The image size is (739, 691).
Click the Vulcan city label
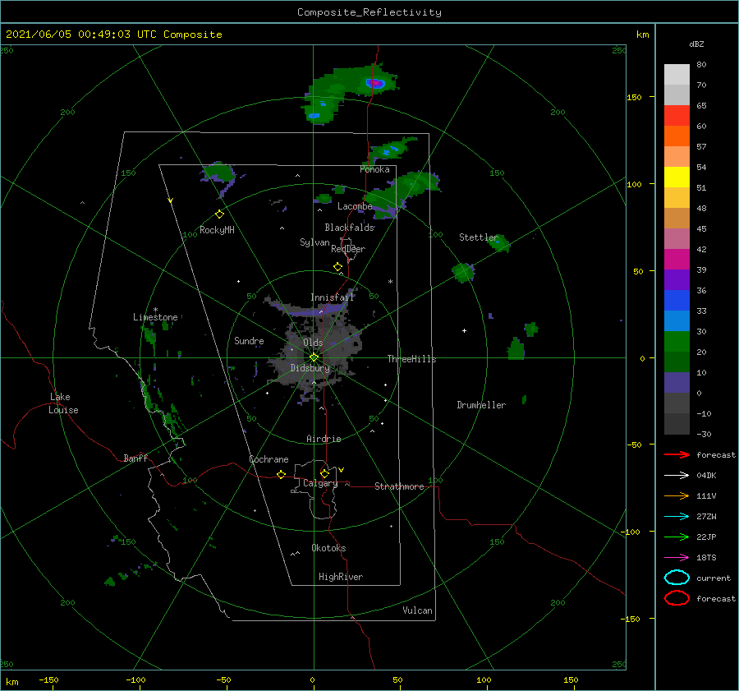pos(417,610)
